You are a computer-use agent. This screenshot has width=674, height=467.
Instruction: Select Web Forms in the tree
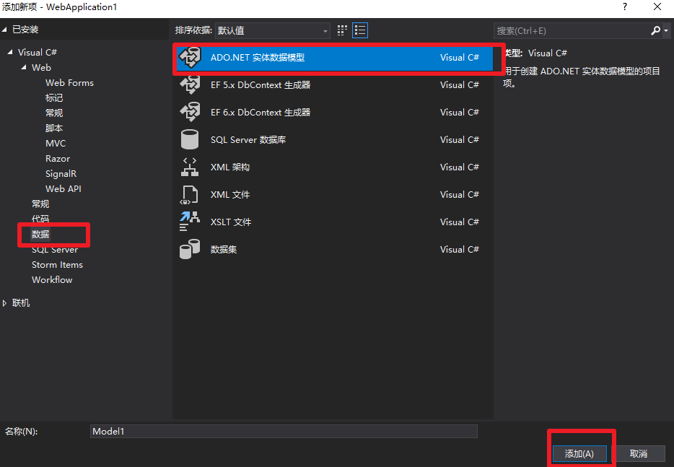(69, 82)
